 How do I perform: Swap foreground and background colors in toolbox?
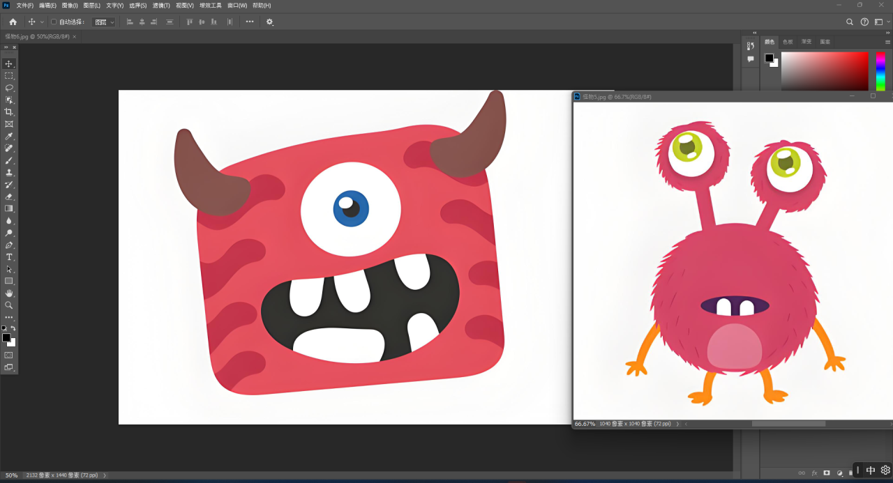pos(13,328)
